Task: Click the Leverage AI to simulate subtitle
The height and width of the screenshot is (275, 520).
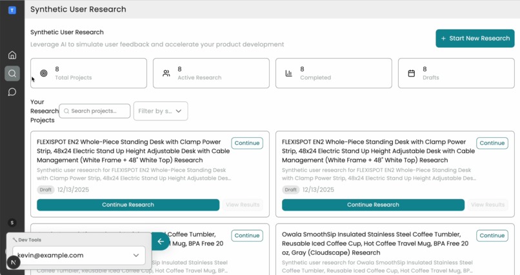Action: (157, 44)
